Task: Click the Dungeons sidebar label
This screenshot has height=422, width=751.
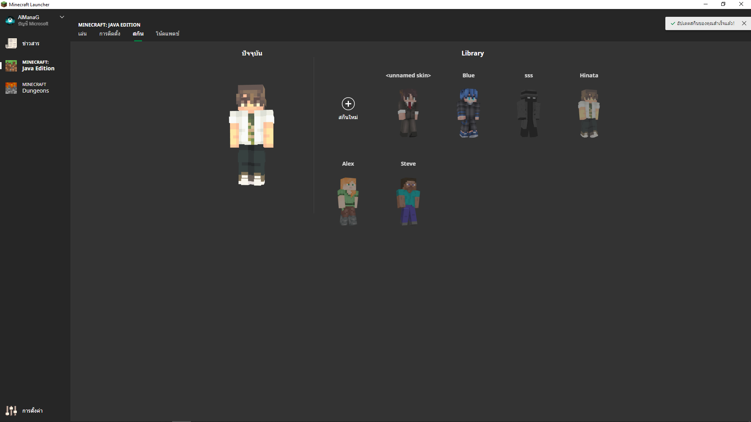Action: click(x=36, y=91)
